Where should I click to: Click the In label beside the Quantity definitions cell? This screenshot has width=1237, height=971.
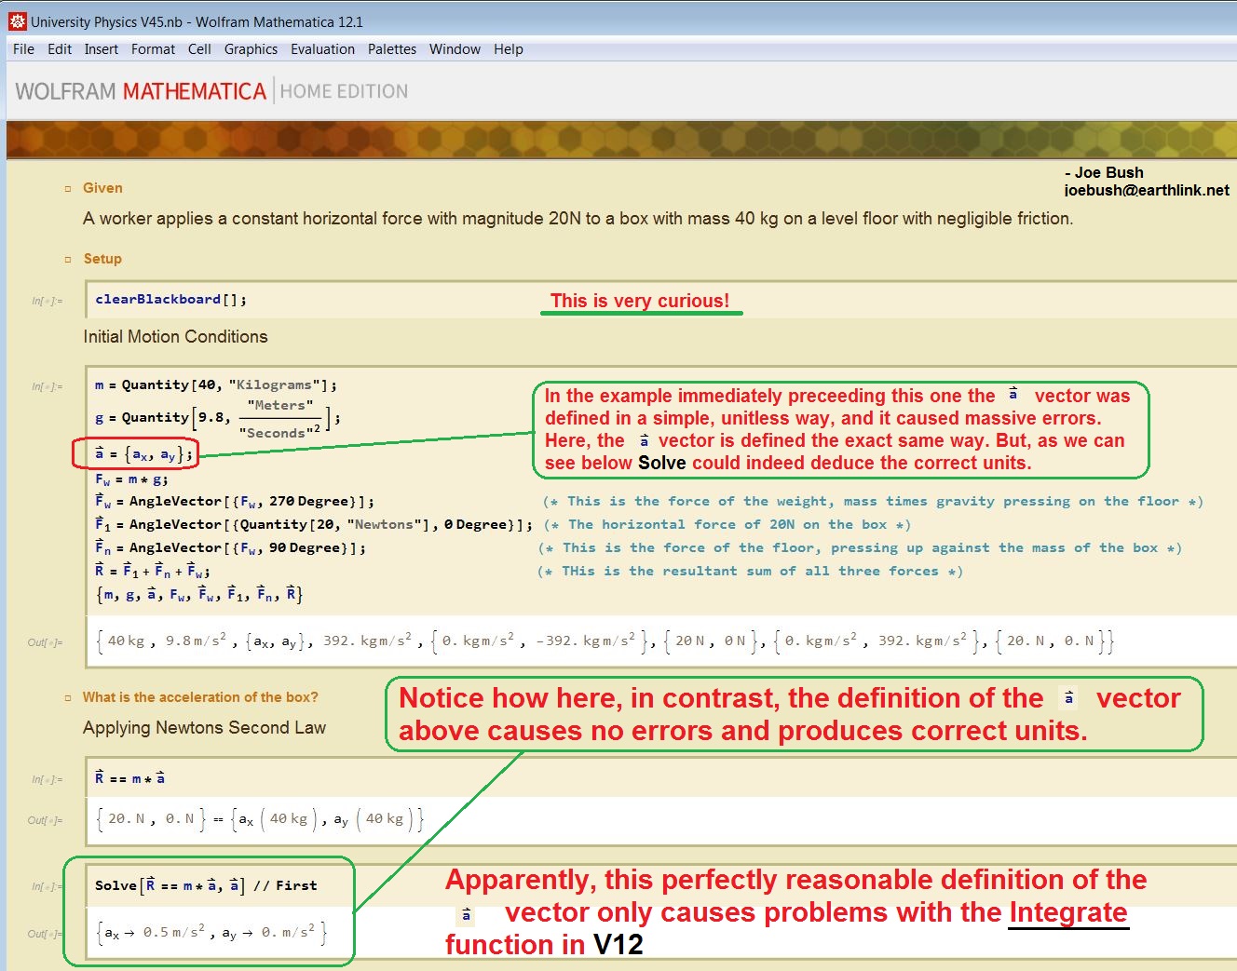pyautogui.click(x=47, y=386)
